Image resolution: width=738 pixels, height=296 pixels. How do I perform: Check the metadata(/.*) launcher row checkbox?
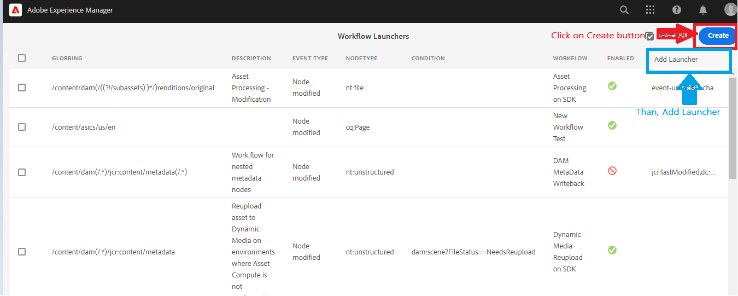tap(22, 172)
